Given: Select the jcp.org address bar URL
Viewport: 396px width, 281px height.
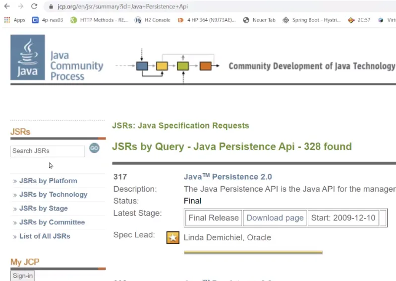Looking at the screenshot, I should [122, 6].
